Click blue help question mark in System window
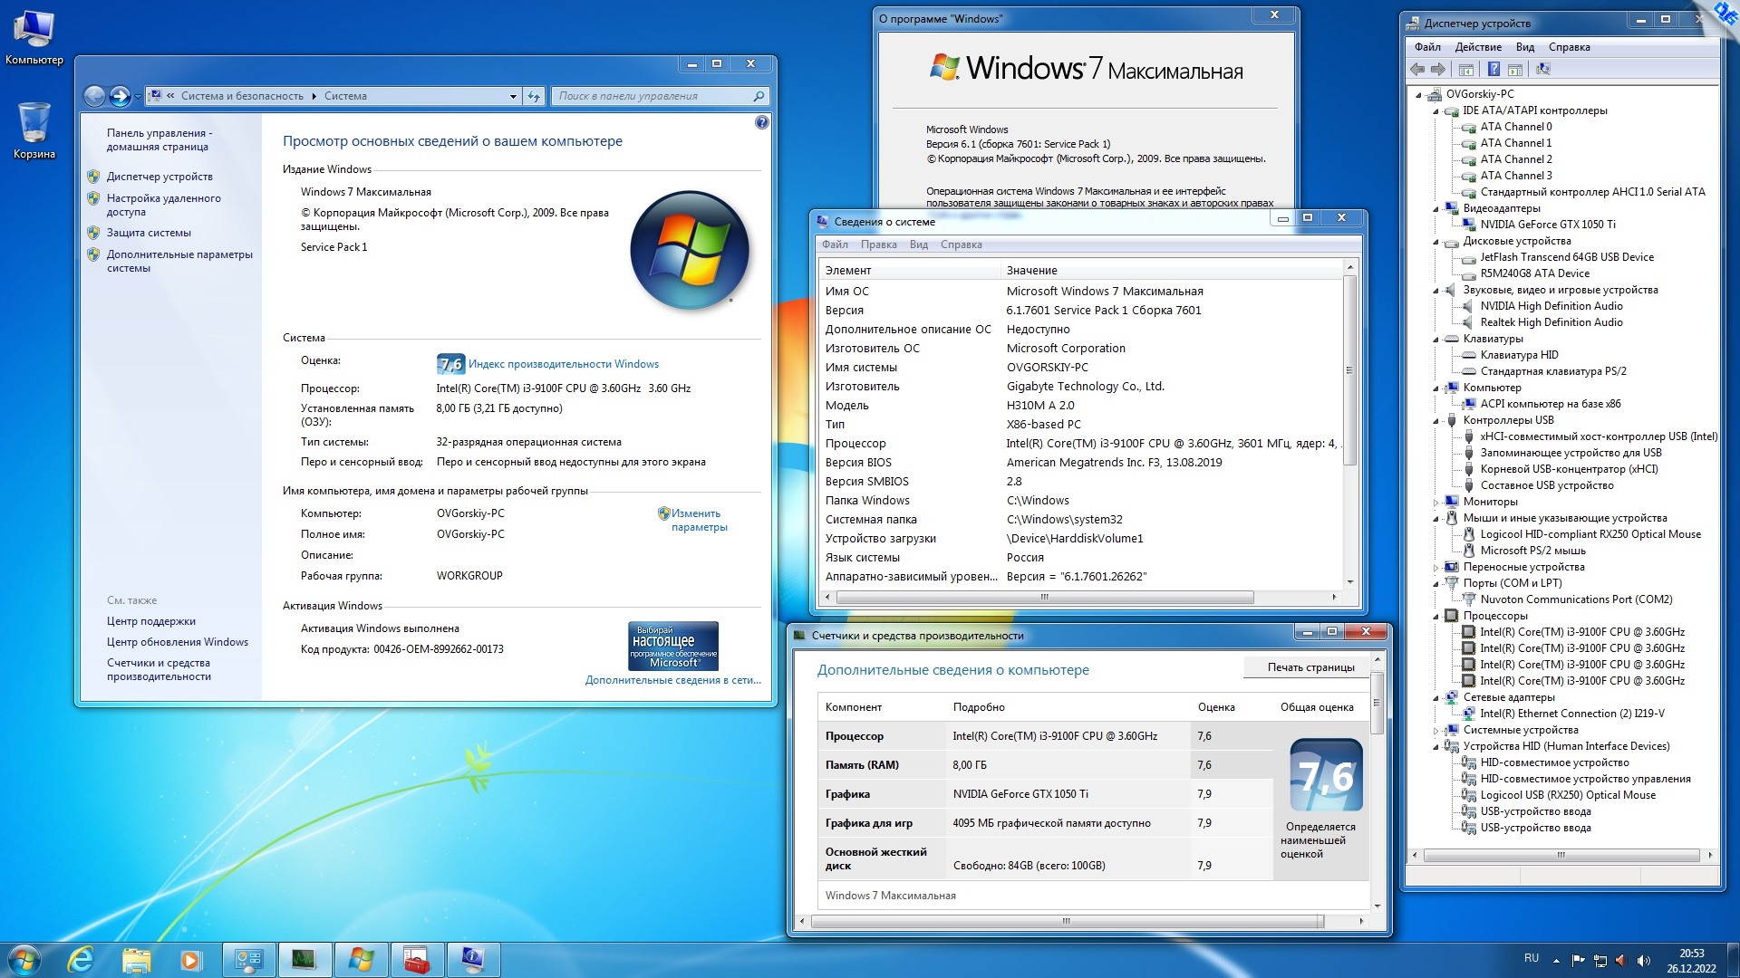1740x978 pixels. point(762,122)
